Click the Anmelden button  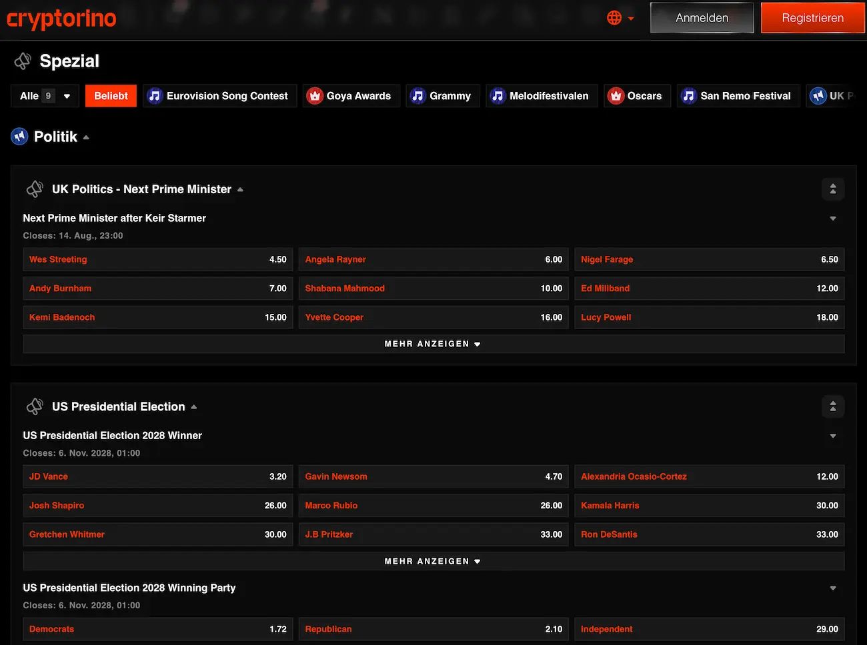point(702,18)
